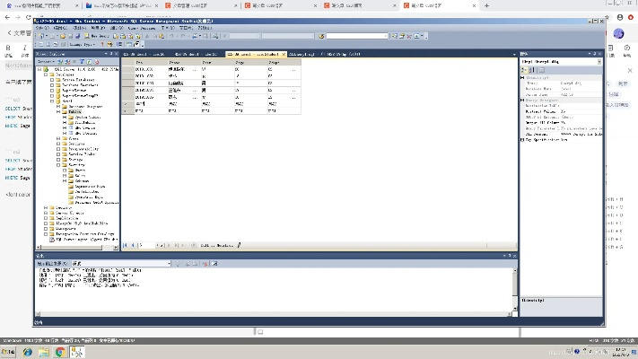The image size is (638, 359).
Task: Toggle auto-hide pin on Object Explorer panel
Action: point(109,54)
